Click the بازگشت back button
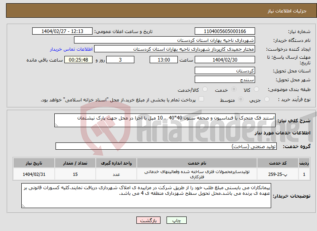317x231 pixels. [148, 220]
